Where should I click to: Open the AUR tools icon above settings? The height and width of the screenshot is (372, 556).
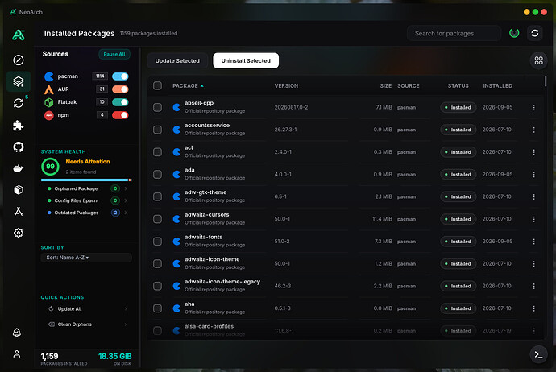pos(19,212)
